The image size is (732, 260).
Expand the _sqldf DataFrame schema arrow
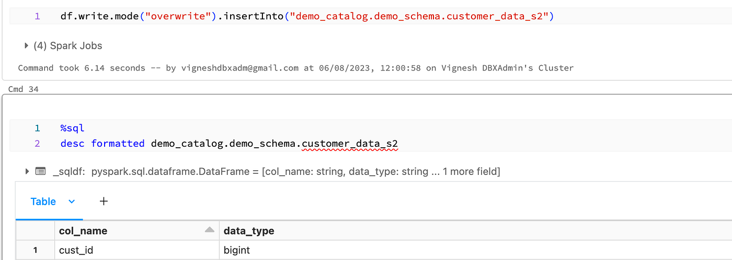coord(27,171)
